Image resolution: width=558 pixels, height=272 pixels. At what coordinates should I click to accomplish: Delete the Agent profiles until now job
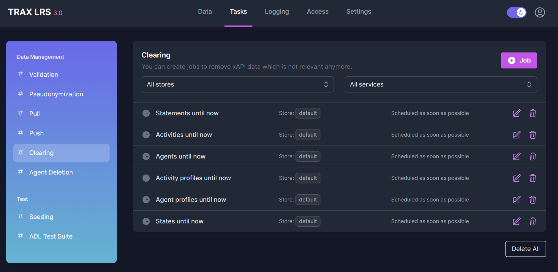click(x=532, y=200)
